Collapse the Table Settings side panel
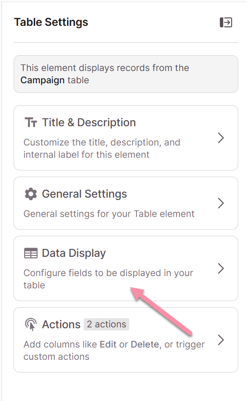 [x=226, y=22]
